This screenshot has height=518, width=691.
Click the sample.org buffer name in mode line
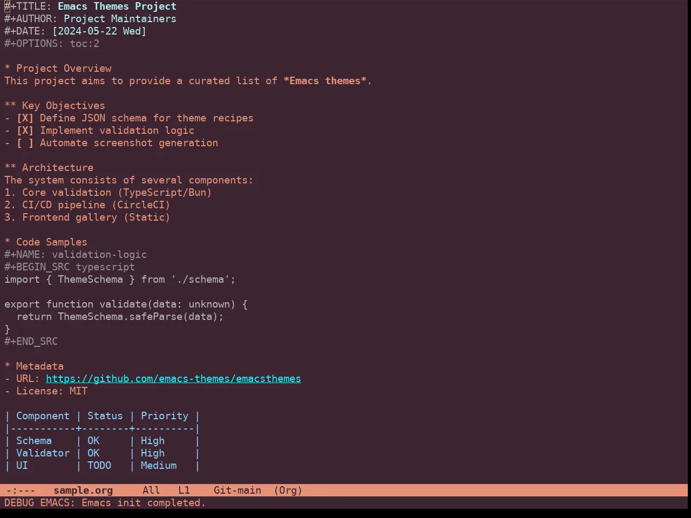coord(83,490)
